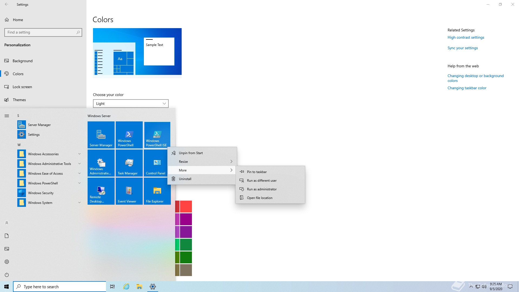Open Changing desktop or background colors link

(475, 78)
